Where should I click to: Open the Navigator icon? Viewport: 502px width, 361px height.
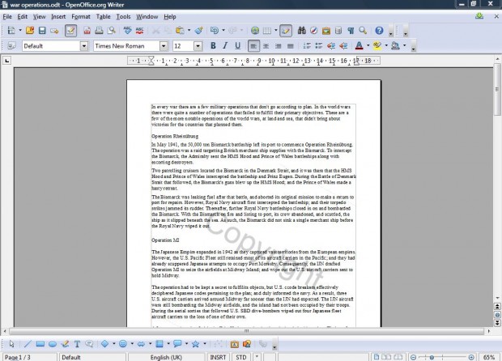click(x=313, y=31)
